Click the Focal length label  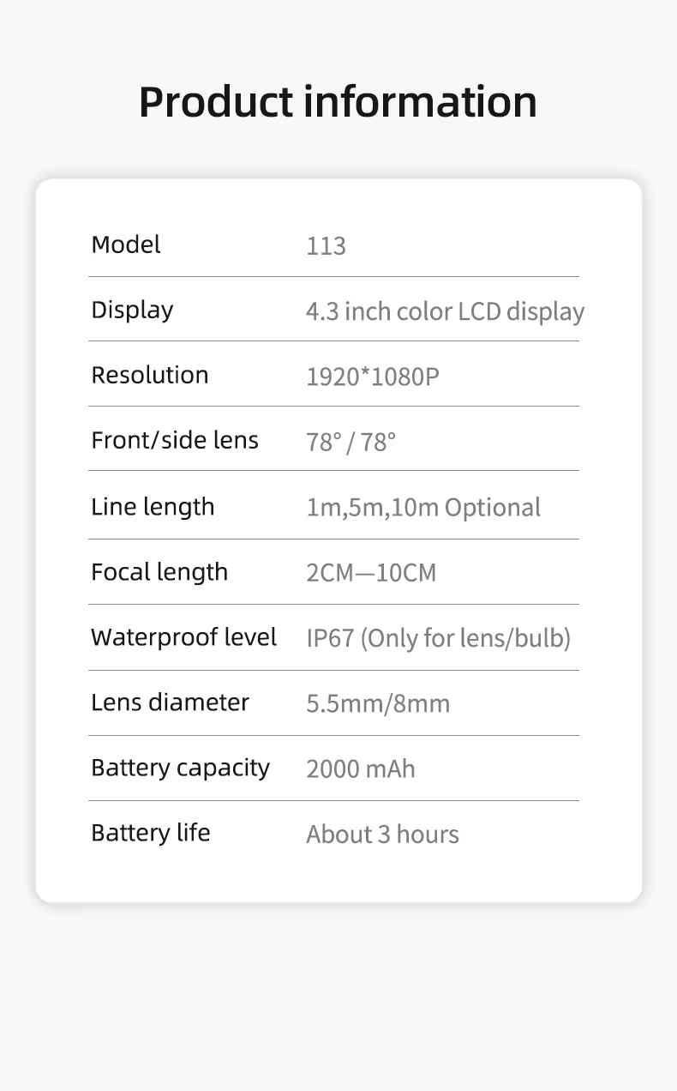click(x=159, y=572)
